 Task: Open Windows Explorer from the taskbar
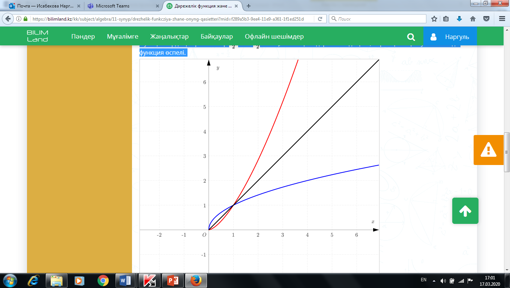point(57,280)
